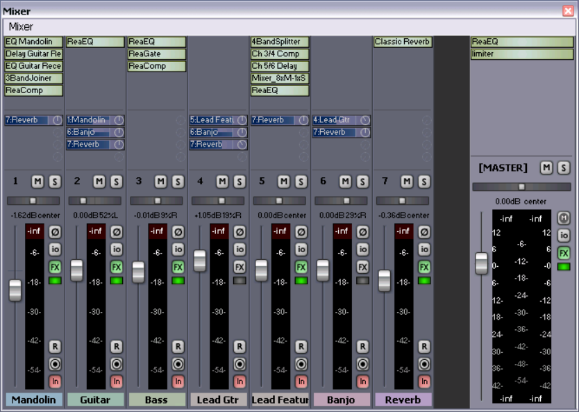Image resolution: width=579 pixels, height=412 pixels.
Task: Open limiter plugin on Master
Action: click(522, 54)
